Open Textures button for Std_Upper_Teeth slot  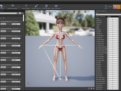pos(3,75)
